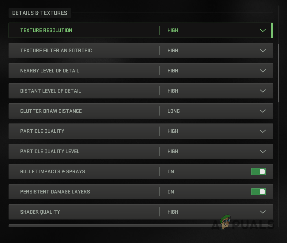Click HIGH value of Particle Quality Level
Viewport: 287px width, 243px height.
tap(173, 152)
